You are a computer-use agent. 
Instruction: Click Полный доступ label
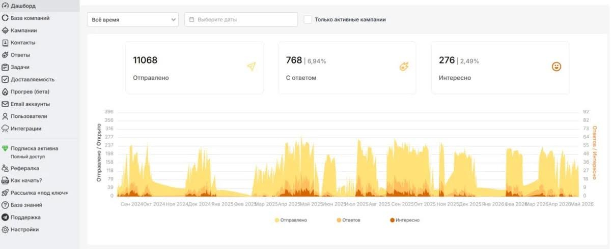(x=28, y=157)
